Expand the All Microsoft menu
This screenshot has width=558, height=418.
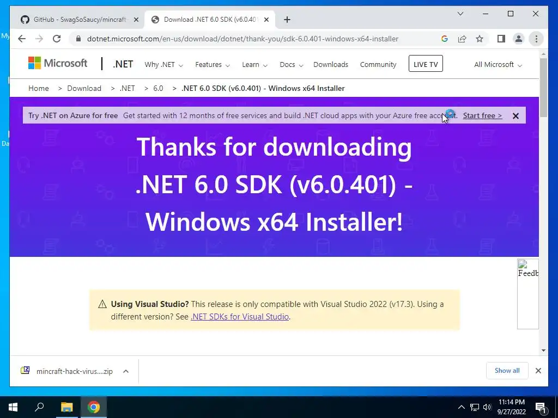[498, 65]
